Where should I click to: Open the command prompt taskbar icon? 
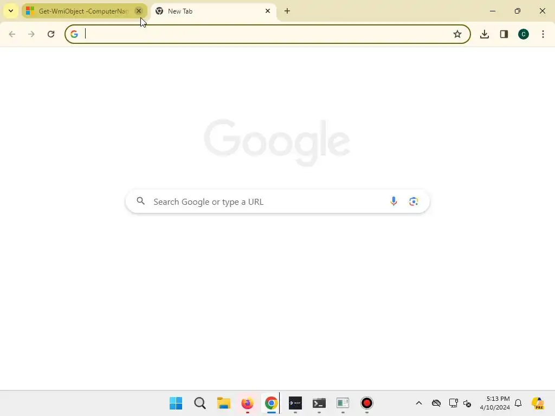[x=319, y=403]
